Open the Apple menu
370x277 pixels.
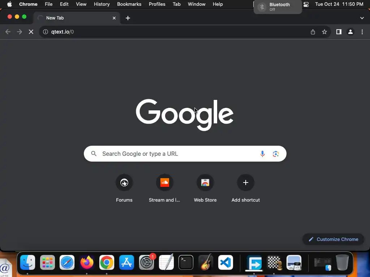9,4
